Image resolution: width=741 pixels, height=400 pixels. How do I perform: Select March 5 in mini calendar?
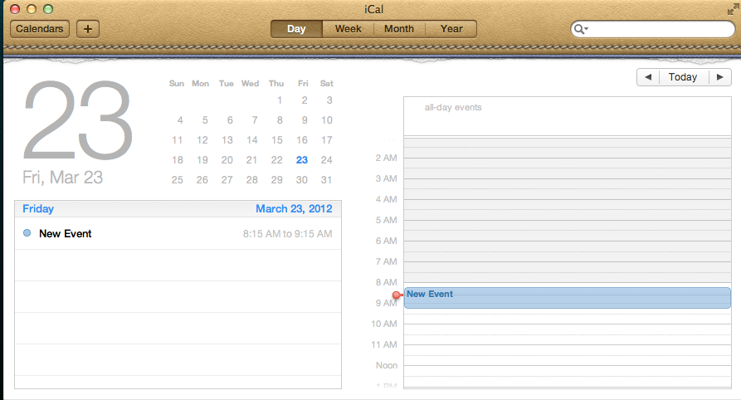(x=205, y=120)
